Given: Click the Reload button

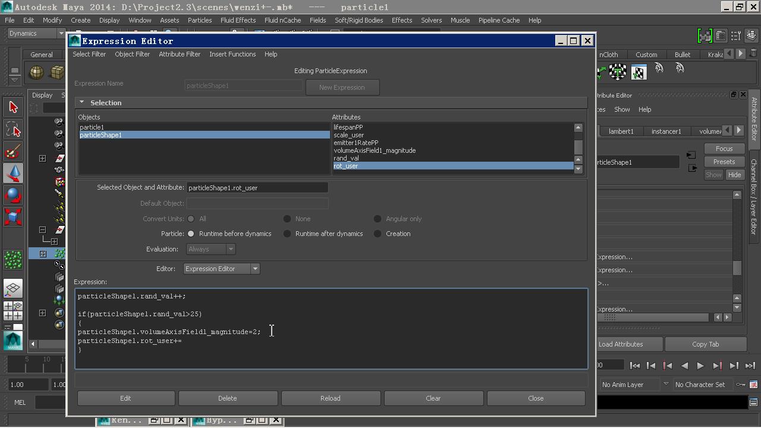Looking at the screenshot, I should [x=330, y=398].
